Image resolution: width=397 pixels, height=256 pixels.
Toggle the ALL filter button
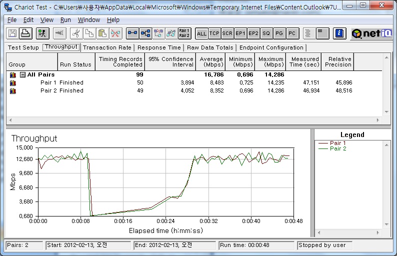(201, 33)
